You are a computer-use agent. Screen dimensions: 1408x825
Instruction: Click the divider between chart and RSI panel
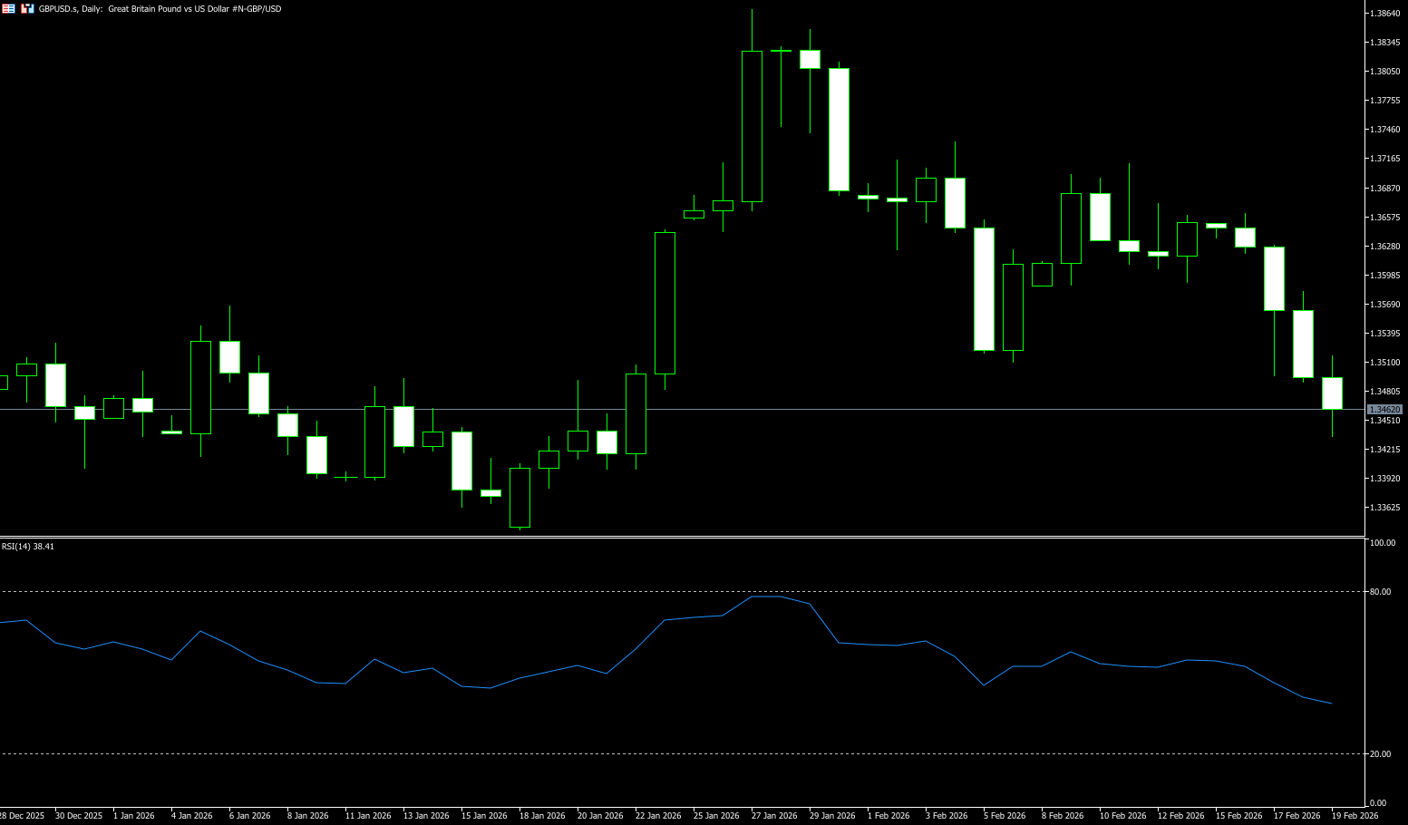[680, 538]
